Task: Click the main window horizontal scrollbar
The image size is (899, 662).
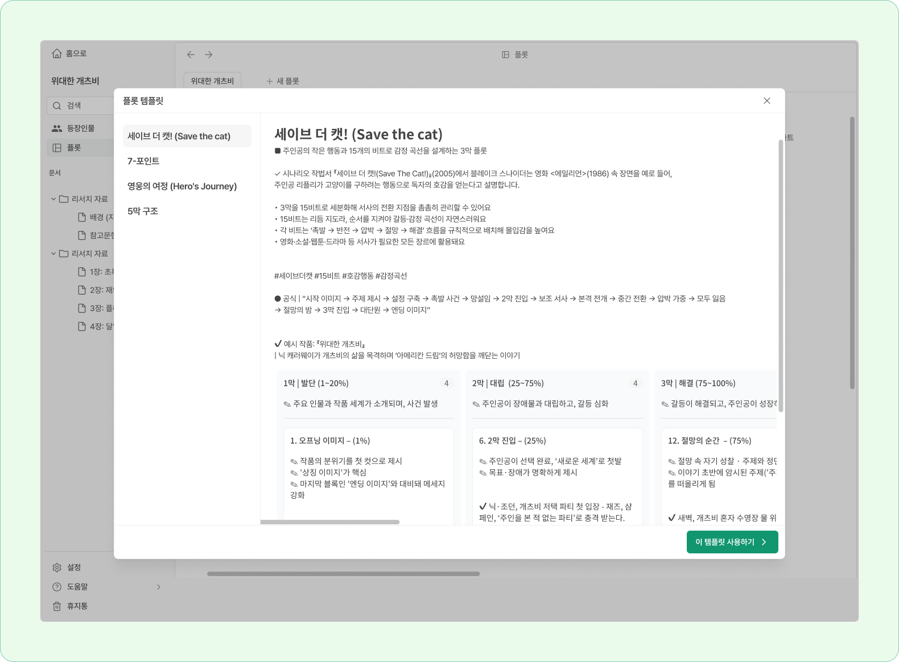Action: point(344,574)
